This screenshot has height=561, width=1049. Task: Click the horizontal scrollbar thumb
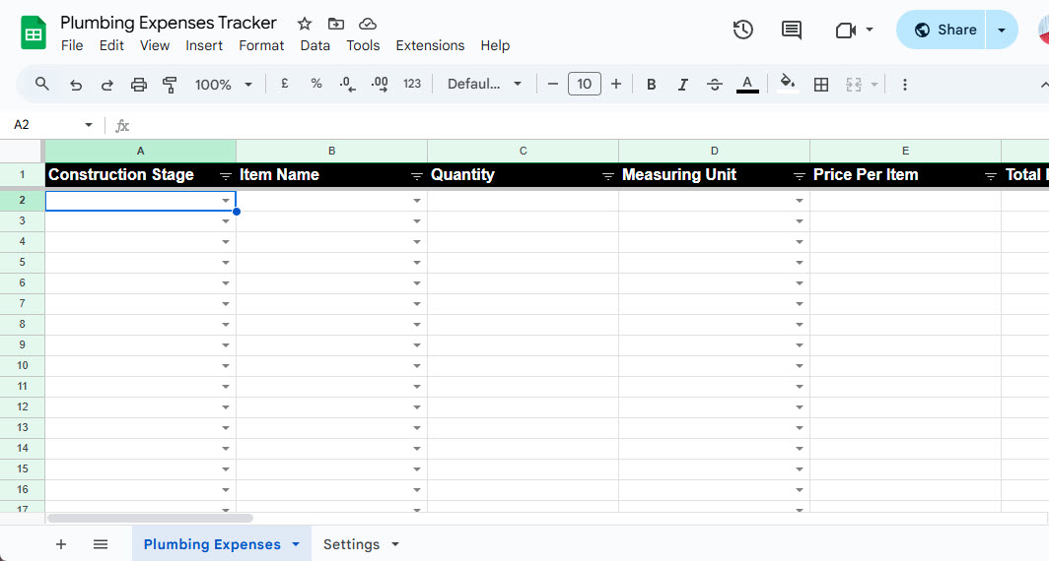click(150, 519)
